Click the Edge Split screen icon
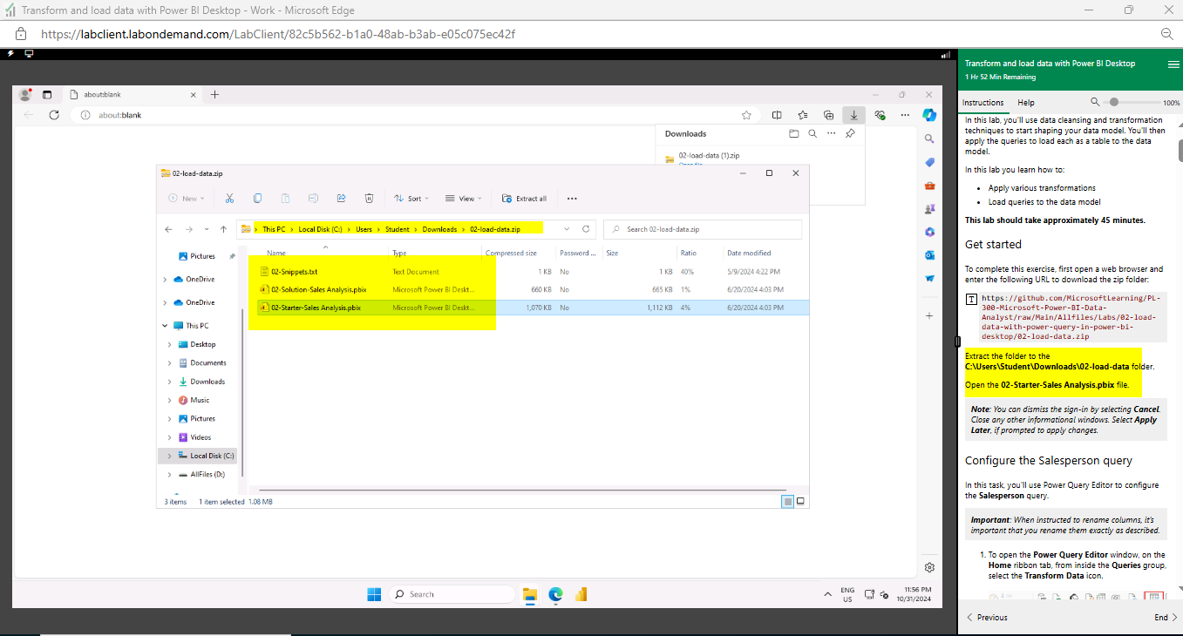This screenshot has height=636, width=1183. [x=777, y=115]
